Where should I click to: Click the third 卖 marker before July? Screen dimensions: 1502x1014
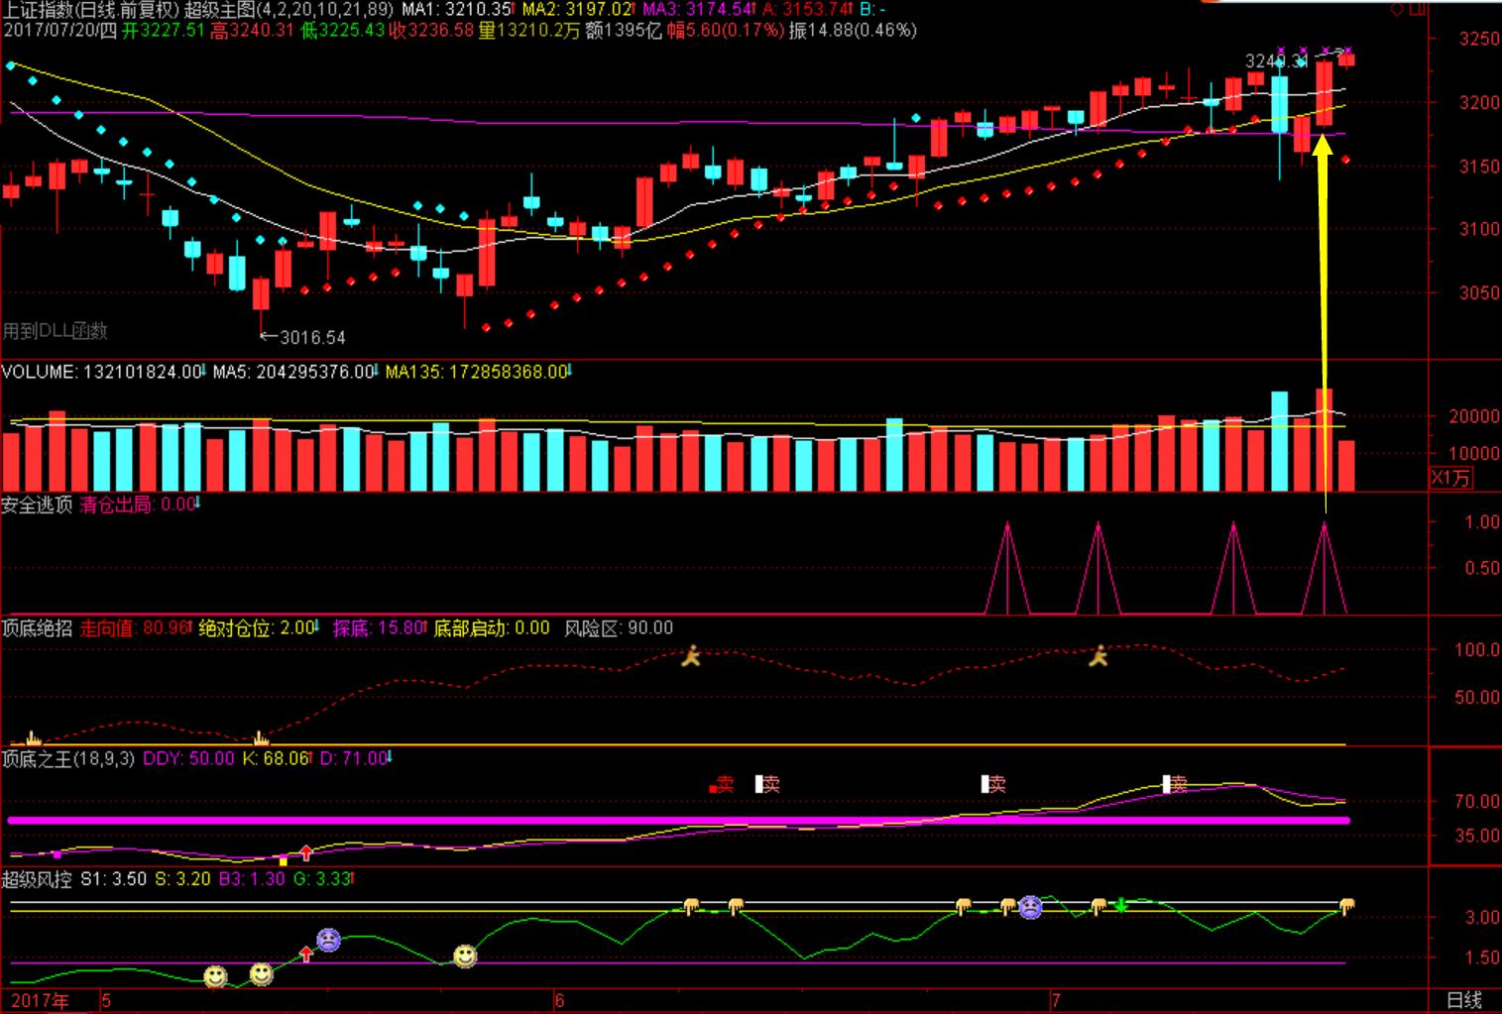point(993,784)
